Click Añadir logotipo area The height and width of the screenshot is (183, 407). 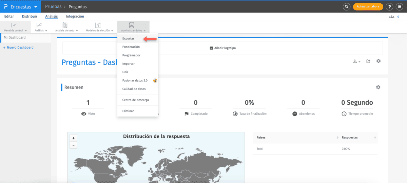[x=222, y=48]
